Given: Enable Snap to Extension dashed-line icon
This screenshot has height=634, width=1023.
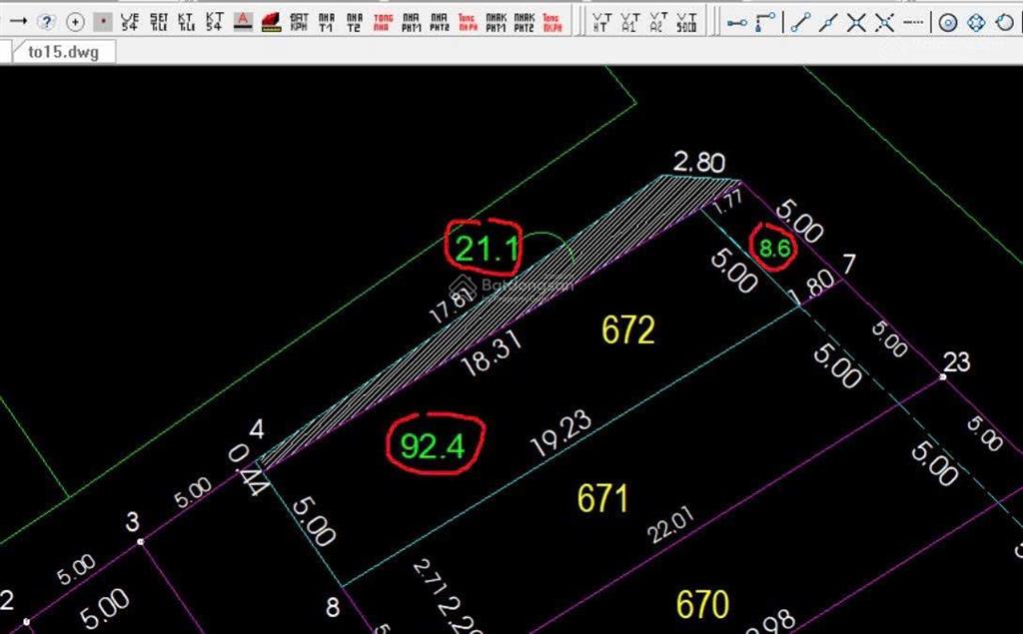Looking at the screenshot, I should click(x=912, y=23).
